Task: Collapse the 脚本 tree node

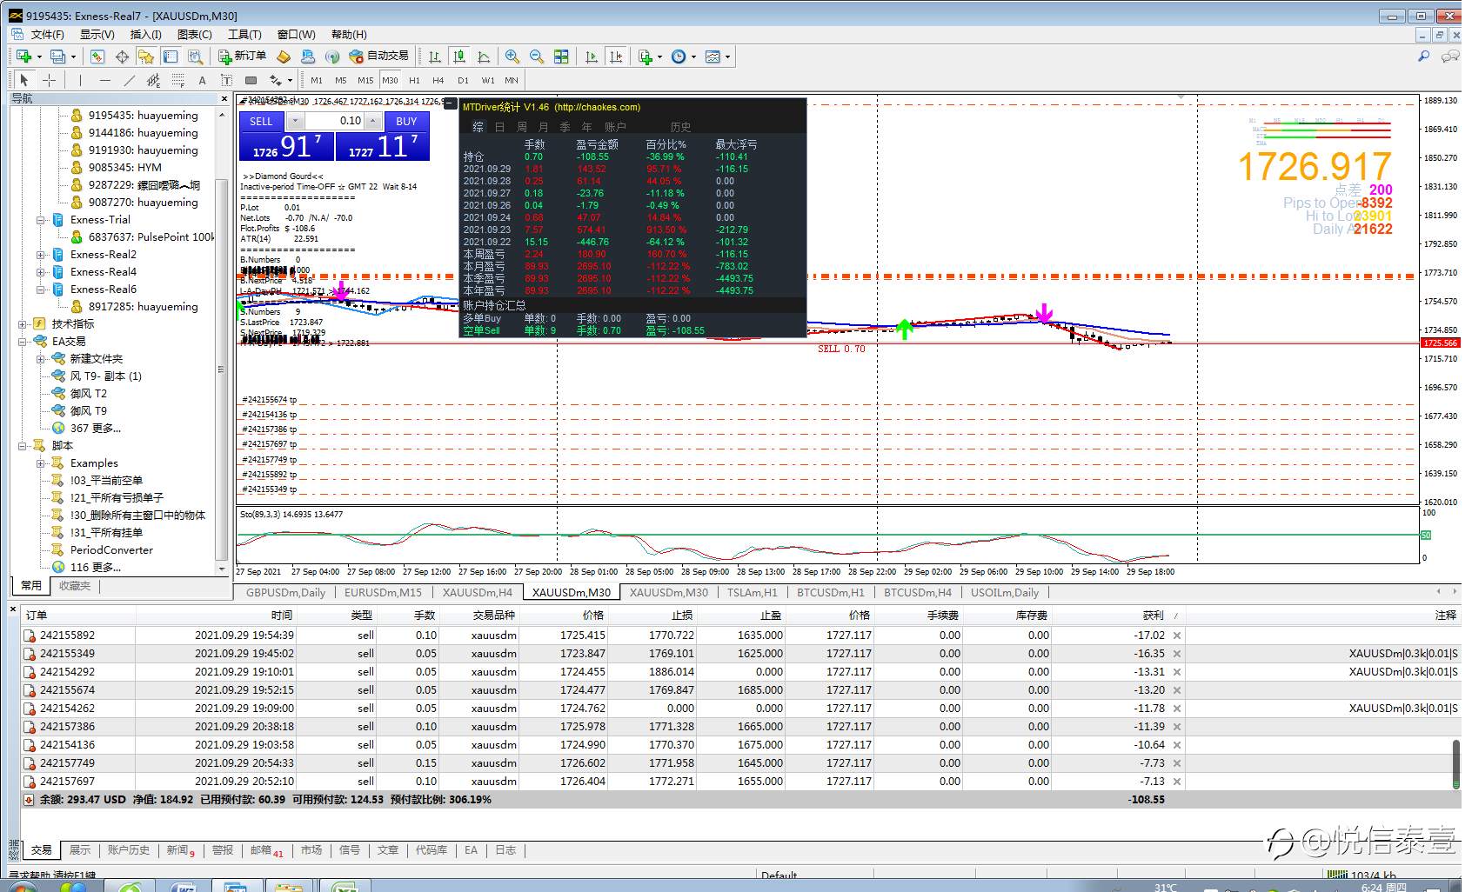Action: point(23,446)
